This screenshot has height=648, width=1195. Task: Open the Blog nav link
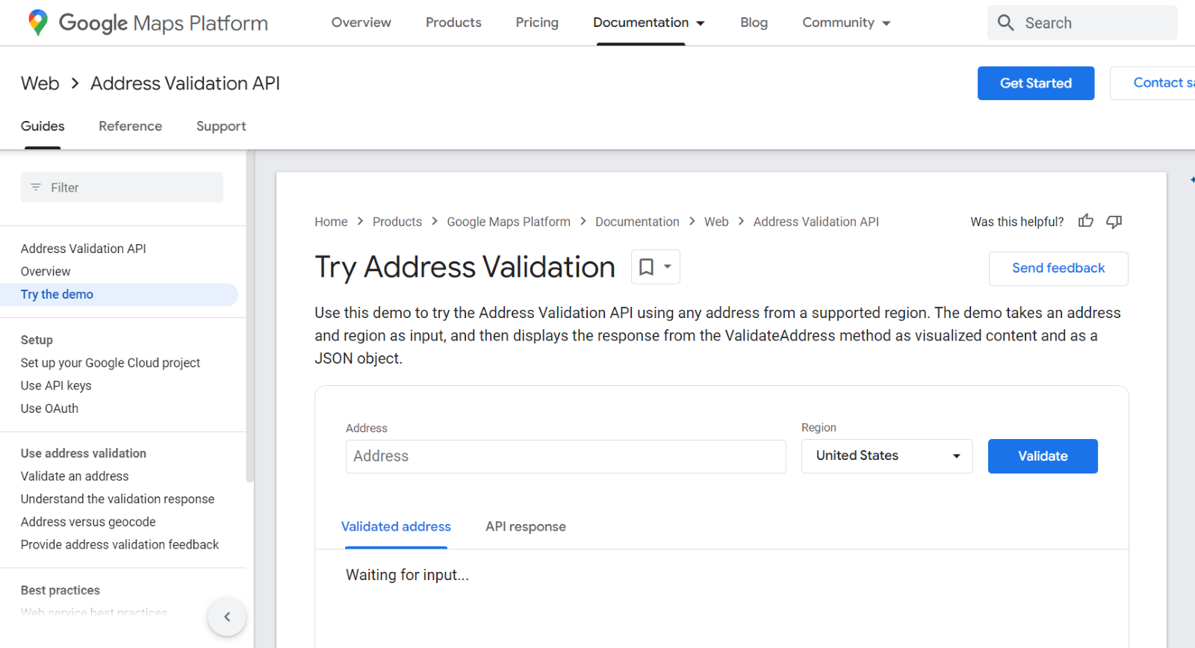click(x=754, y=22)
